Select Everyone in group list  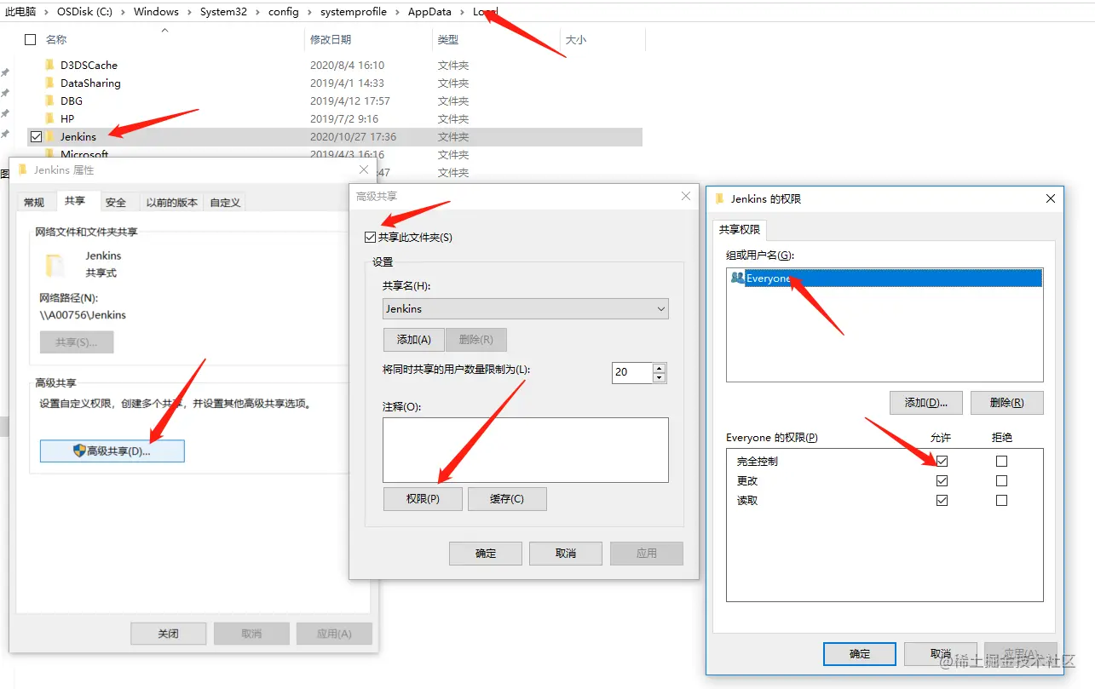point(885,278)
